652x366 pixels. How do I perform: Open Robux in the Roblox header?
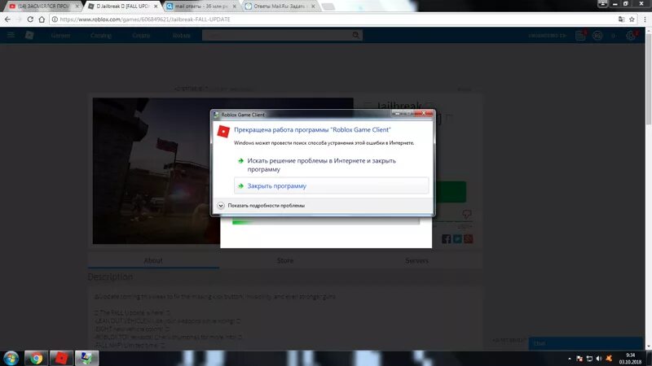(181, 35)
